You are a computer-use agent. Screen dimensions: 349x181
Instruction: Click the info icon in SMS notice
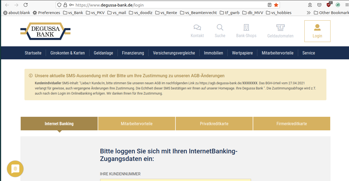(x=31, y=76)
